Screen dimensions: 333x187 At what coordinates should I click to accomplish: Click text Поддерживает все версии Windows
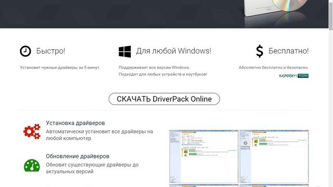click(x=154, y=68)
